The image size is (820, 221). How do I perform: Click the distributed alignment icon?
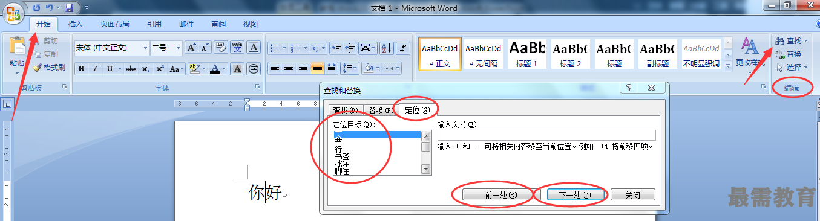[332, 68]
